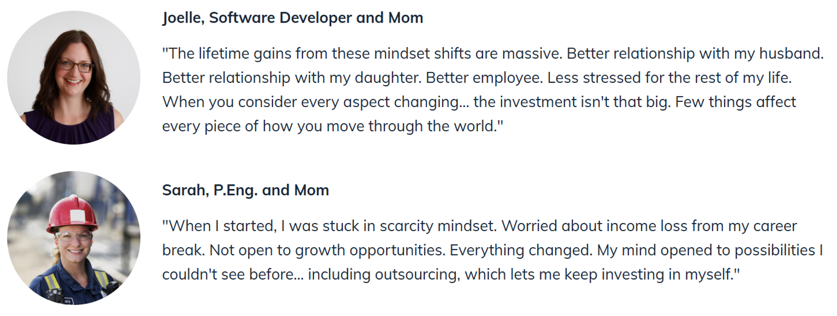Click the heading 'Joelle, Software Developer and Mom'
837x316 pixels.
coord(292,18)
